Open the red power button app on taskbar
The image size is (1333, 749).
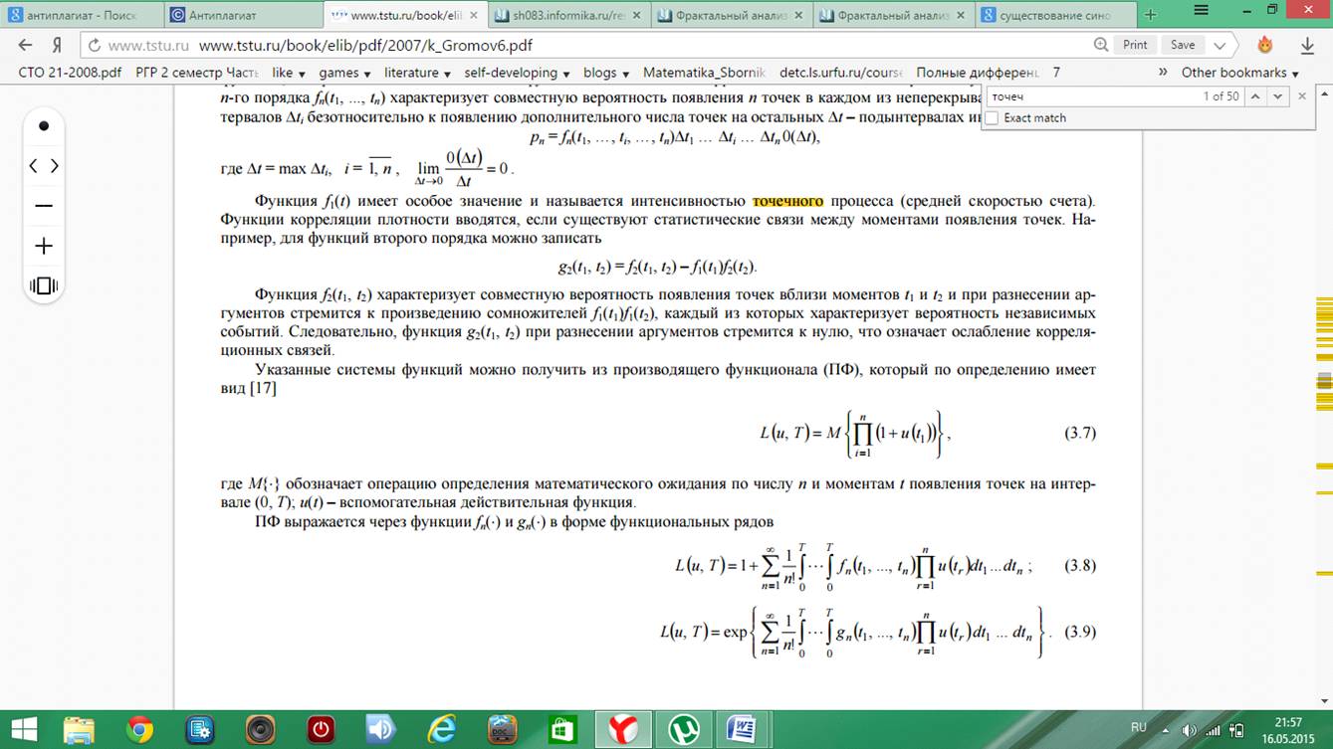321,729
